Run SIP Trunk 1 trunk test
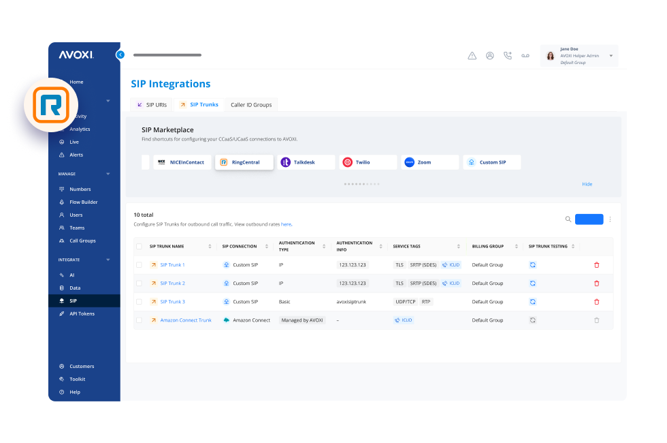Viewport: 667px width, 443px height. (532, 264)
